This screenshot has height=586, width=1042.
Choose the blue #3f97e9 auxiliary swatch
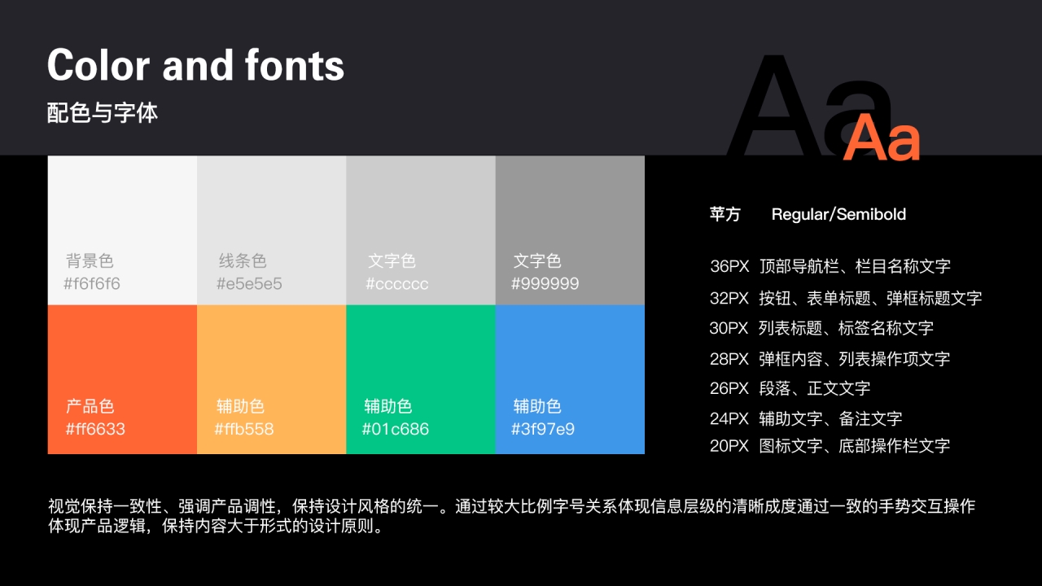[570, 379]
